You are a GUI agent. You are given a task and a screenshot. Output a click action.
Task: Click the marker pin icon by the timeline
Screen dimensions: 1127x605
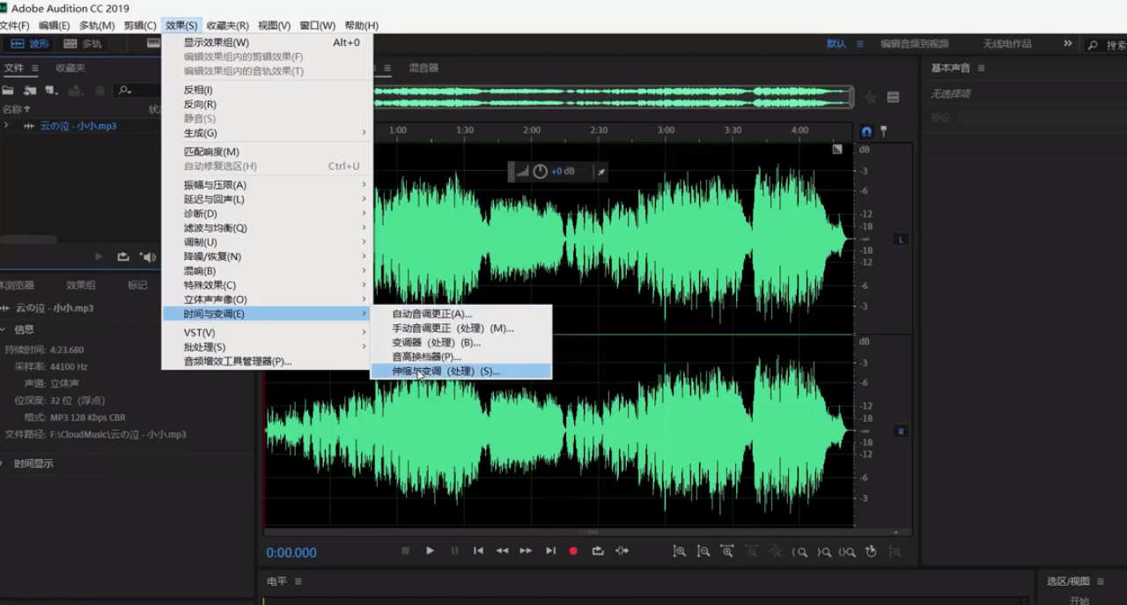[x=883, y=131]
